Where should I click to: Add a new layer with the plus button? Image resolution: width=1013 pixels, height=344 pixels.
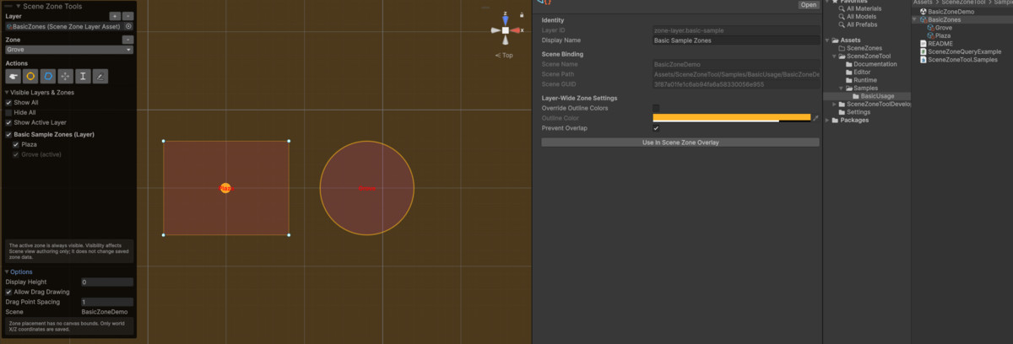[x=115, y=16]
